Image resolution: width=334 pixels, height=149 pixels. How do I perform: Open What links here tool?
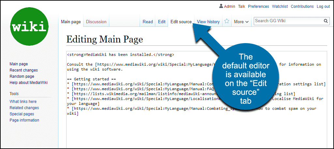23,102
